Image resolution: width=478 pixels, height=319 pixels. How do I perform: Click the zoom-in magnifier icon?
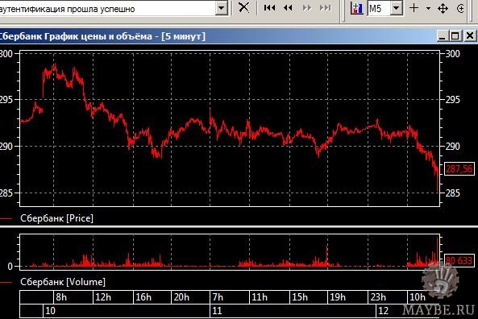pyautogui.click(x=460, y=8)
